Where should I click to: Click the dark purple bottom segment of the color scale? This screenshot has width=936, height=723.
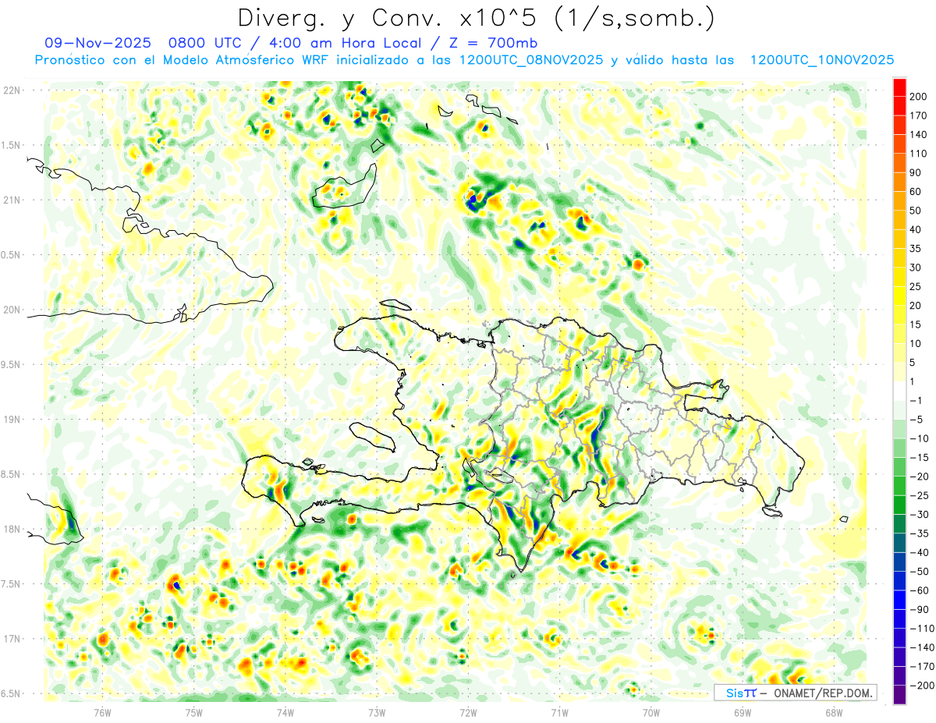pos(899,695)
